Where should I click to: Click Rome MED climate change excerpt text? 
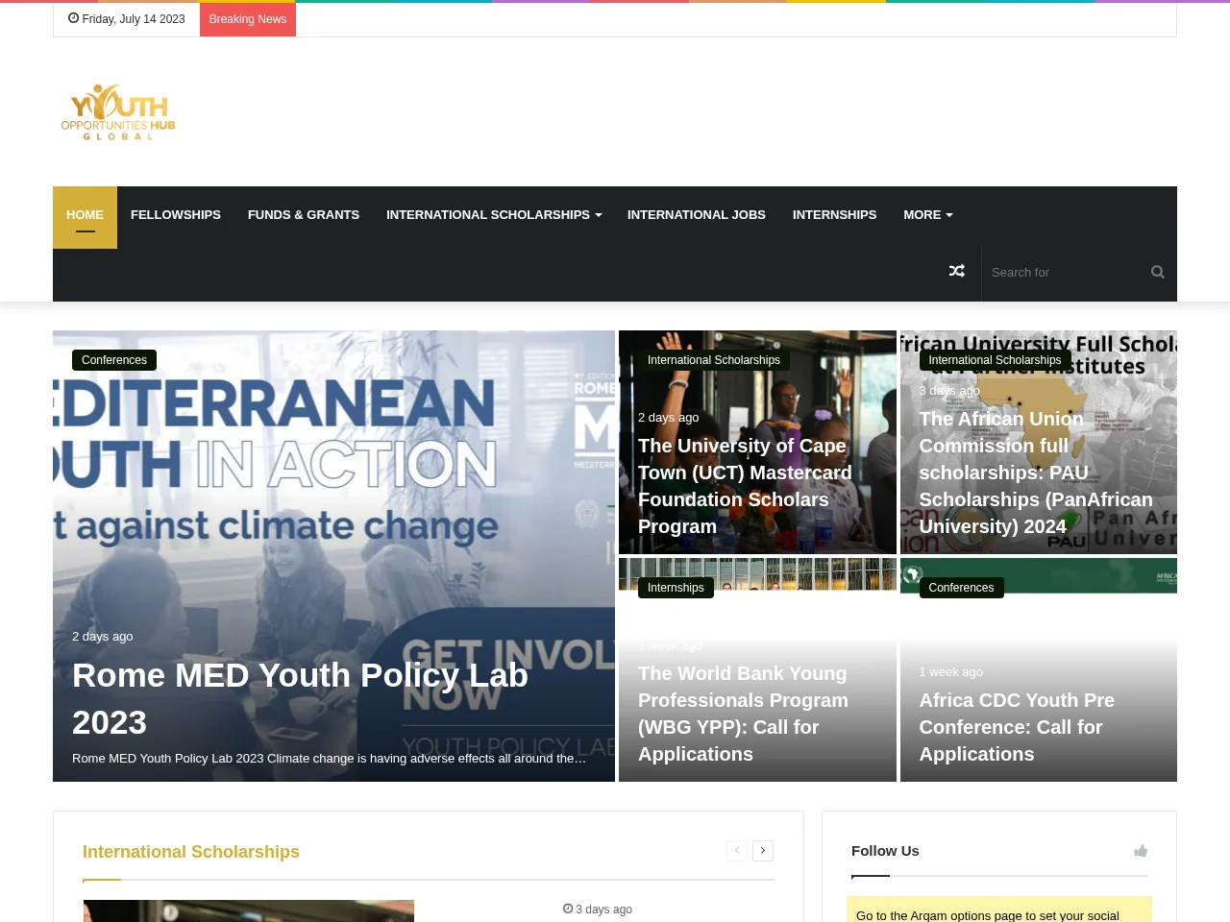point(329,759)
